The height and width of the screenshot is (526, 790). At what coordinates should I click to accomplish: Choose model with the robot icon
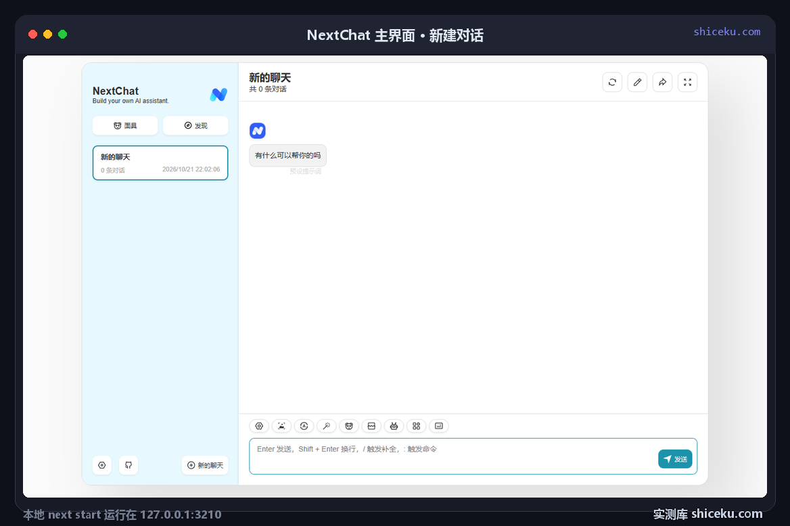[394, 426]
